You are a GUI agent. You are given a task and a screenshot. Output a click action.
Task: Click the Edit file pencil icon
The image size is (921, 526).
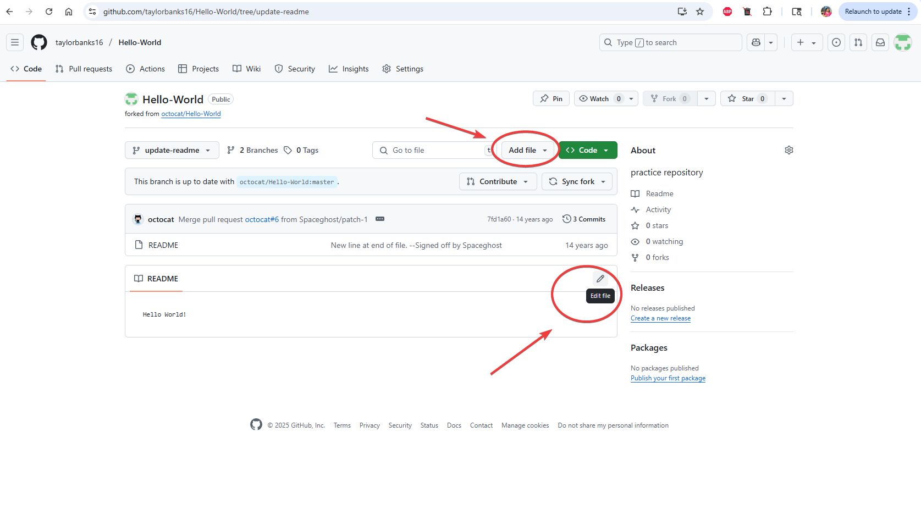600,279
